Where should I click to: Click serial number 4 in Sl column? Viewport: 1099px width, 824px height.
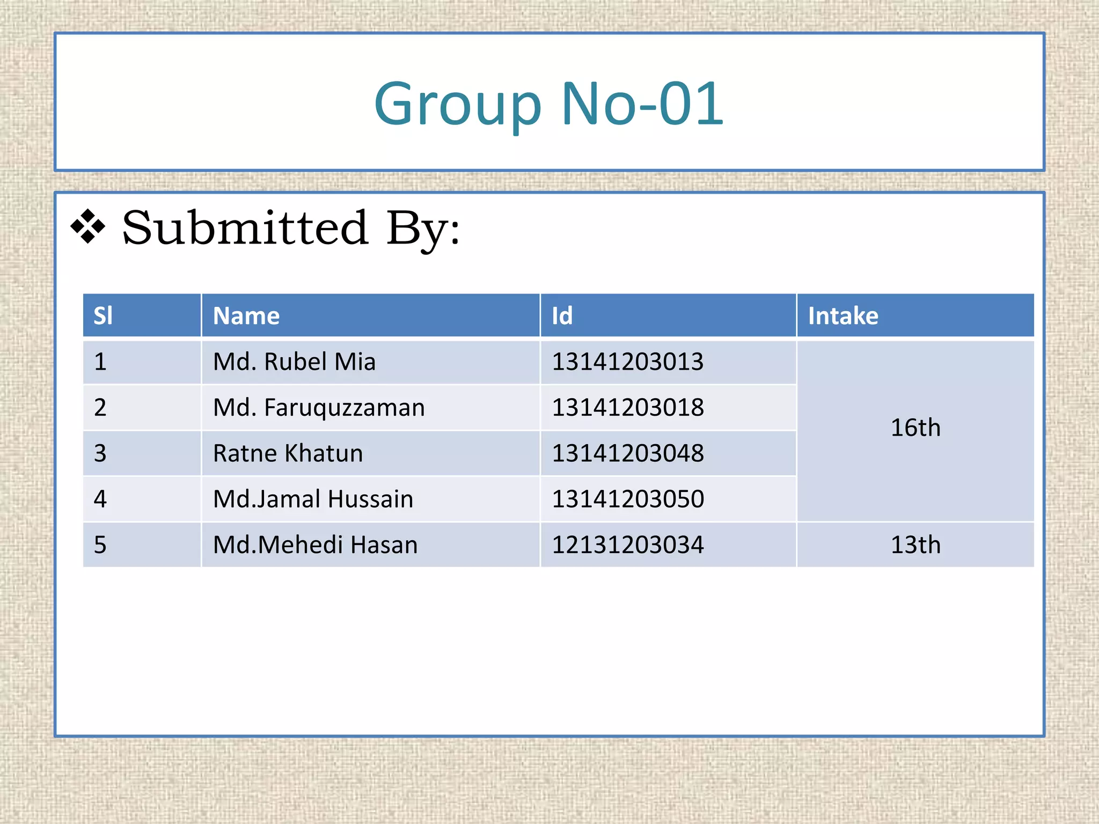tap(100, 499)
